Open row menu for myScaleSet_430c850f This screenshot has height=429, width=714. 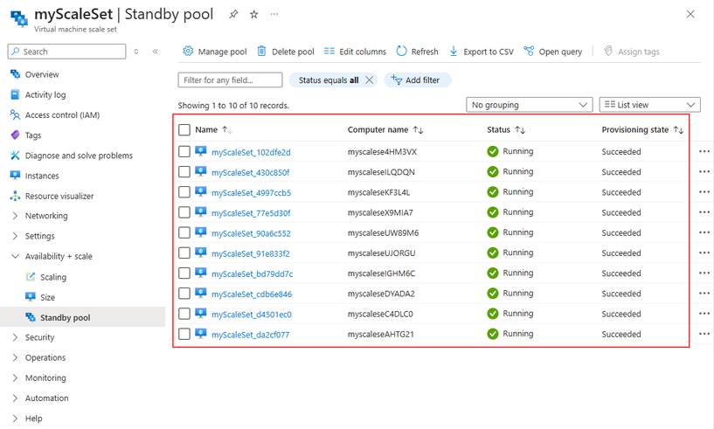point(704,172)
